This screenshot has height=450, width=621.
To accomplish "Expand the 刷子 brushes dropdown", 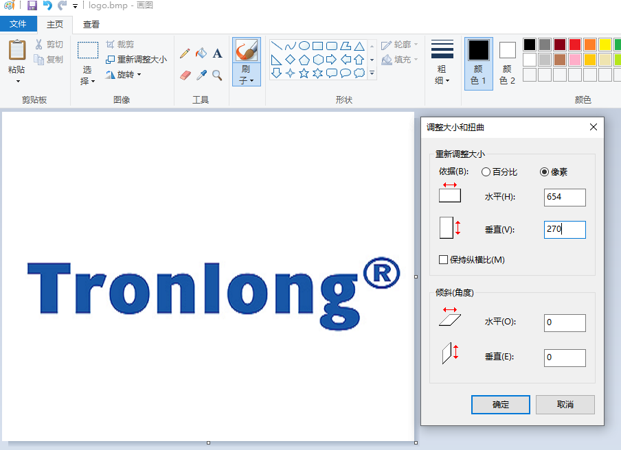I will (247, 74).
